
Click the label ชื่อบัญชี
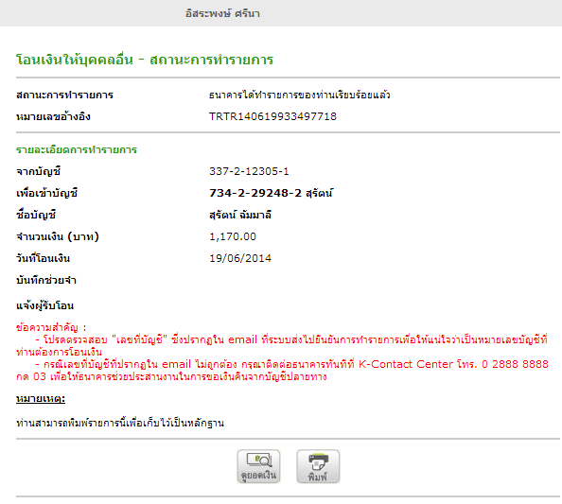(36, 216)
